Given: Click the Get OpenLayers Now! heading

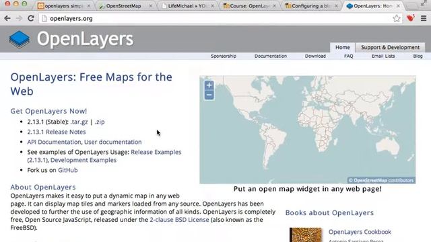Looking at the screenshot, I should (x=48, y=111).
